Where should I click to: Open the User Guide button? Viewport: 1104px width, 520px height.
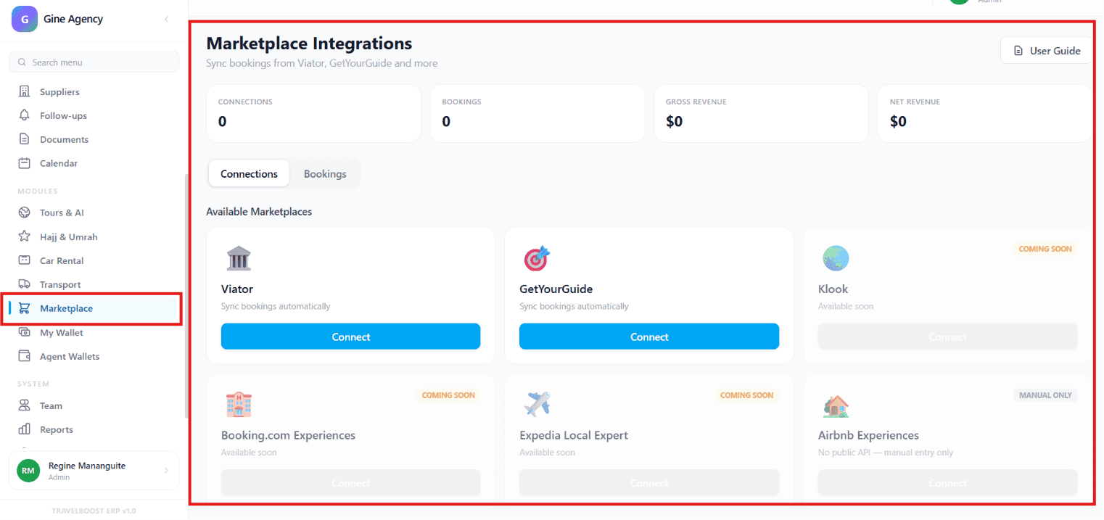[1046, 51]
